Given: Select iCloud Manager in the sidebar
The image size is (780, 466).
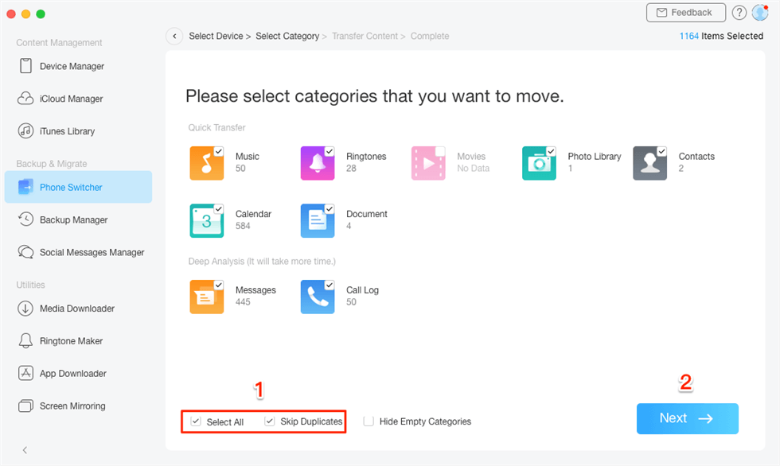Looking at the screenshot, I should [x=71, y=99].
